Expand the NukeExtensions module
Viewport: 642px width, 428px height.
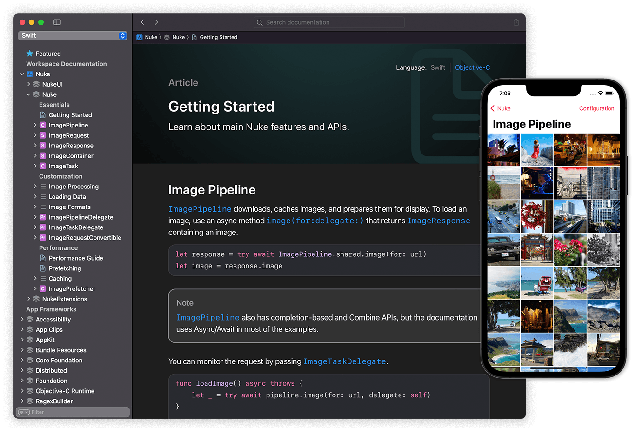[28, 299]
